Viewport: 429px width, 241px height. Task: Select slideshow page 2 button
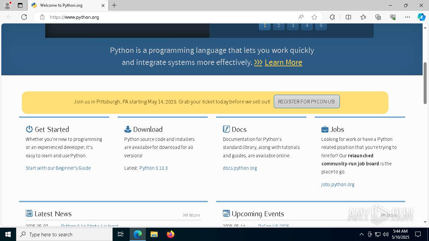[279, 26]
